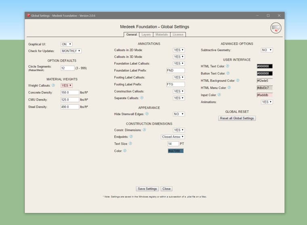Click help icon beside Separate Callouts
This screenshot has width=307, height=225.
pyautogui.click(x=142, y=98)
